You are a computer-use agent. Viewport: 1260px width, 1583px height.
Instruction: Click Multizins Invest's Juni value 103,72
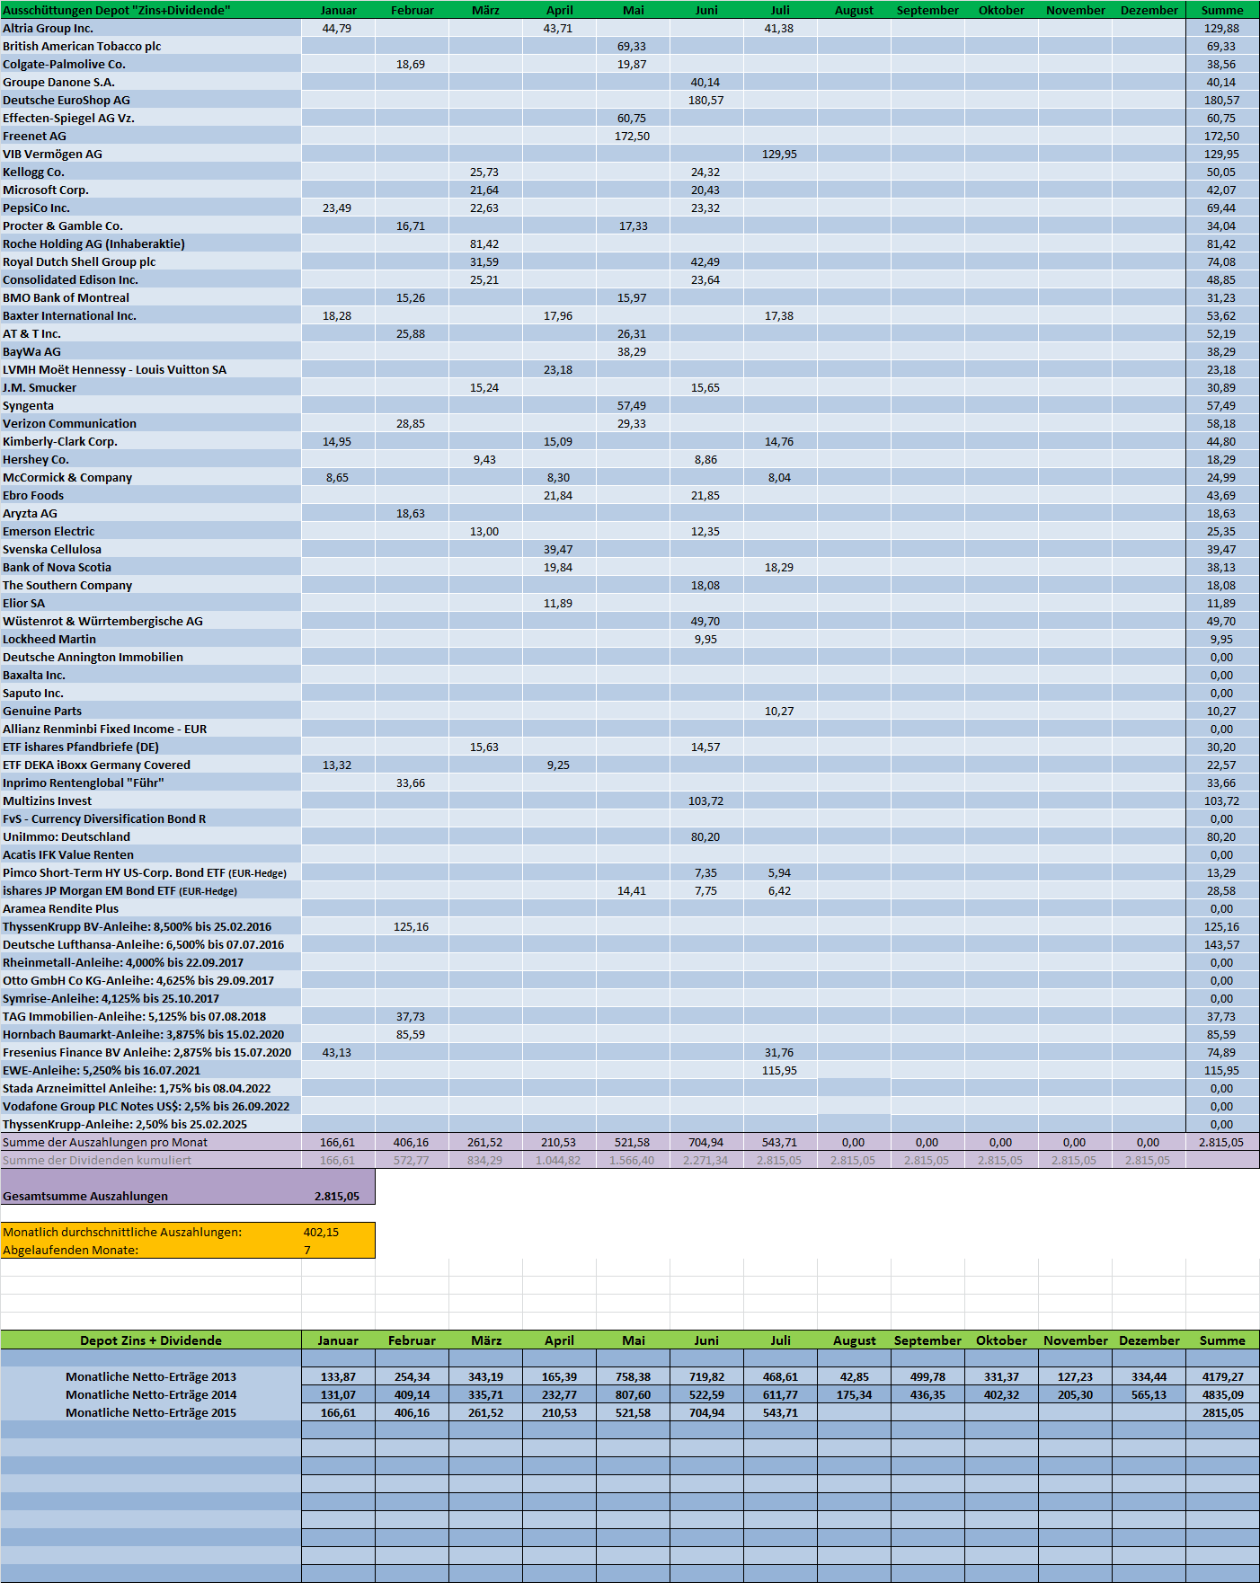coord(705,800)
